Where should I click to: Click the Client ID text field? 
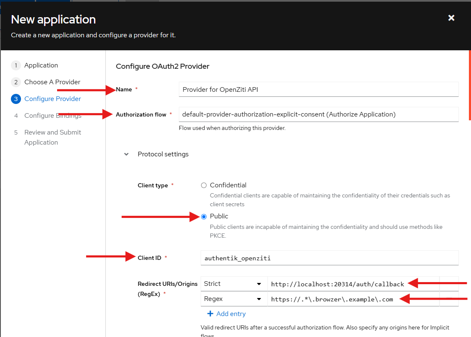329,258
